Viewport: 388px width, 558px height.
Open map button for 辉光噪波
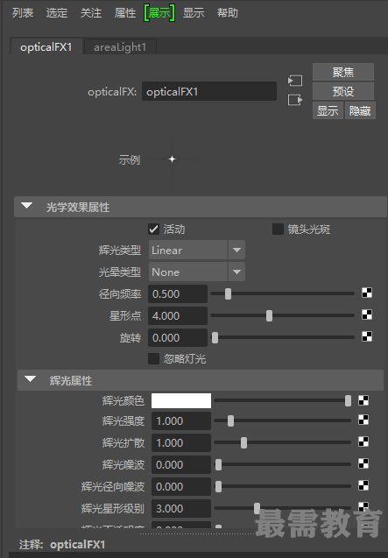pos(363,463)
